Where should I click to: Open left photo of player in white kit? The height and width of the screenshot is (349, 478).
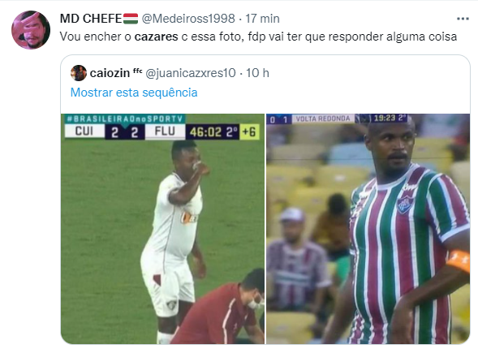click(163, 229)
